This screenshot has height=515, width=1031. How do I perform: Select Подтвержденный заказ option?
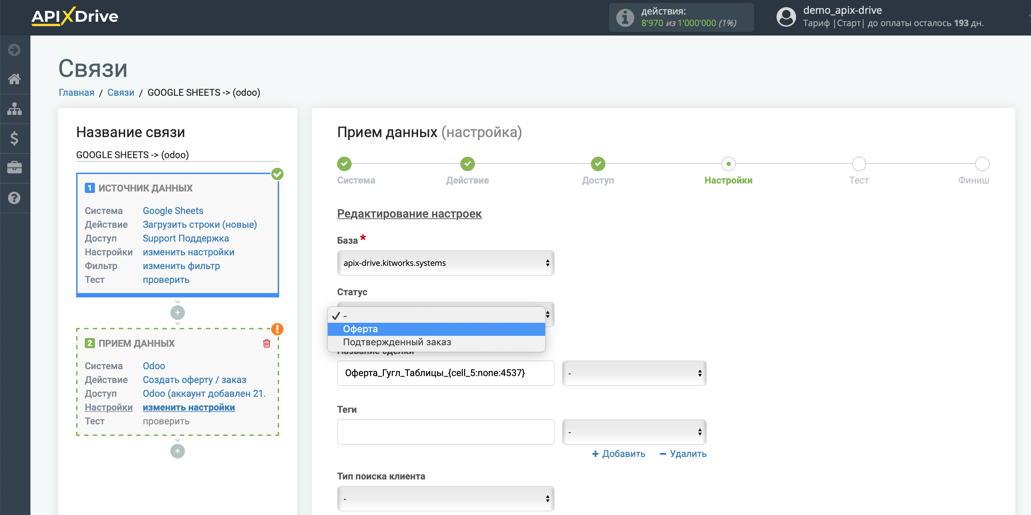click(x=436, y=342)
